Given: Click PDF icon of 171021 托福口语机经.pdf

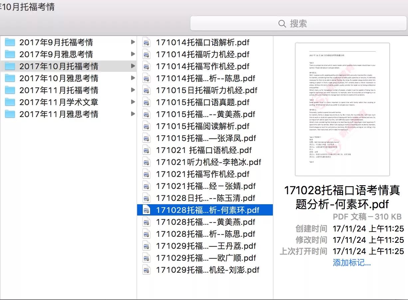Looking at the screenshot, I should click(146, 150).
